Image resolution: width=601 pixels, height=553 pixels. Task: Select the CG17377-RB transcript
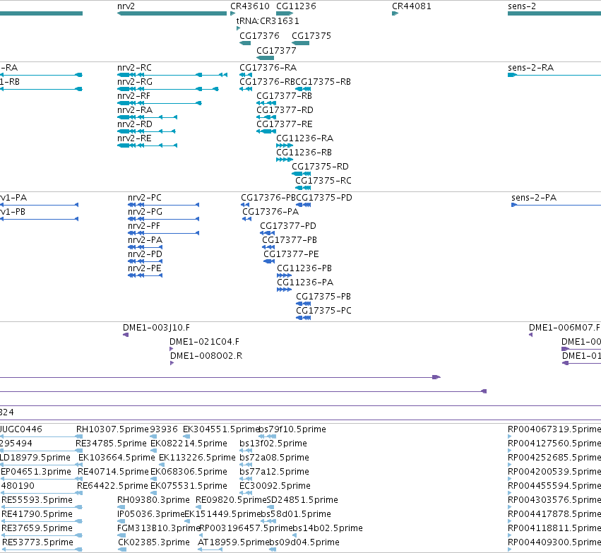(x=266, y=103)
